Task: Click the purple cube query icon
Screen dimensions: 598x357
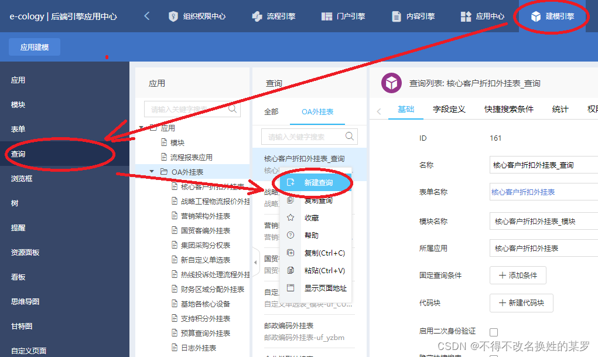Action: coord(391,83)
